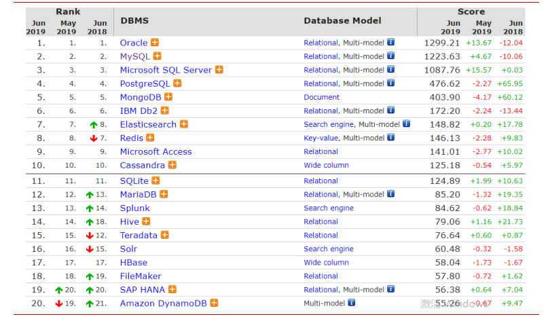This screenshot has height=319, width=548.
Task: Click the plus icon beside PostgreSQL
Action: (x=177, y=83)
